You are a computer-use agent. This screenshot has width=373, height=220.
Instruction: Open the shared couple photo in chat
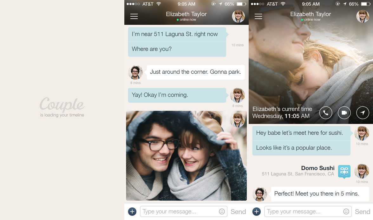point(186,156)
